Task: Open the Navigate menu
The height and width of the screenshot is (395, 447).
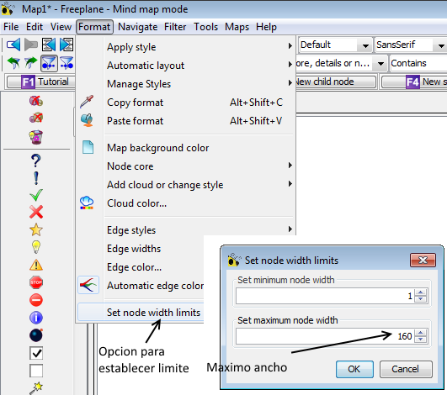Action: (x=138, y=27)
